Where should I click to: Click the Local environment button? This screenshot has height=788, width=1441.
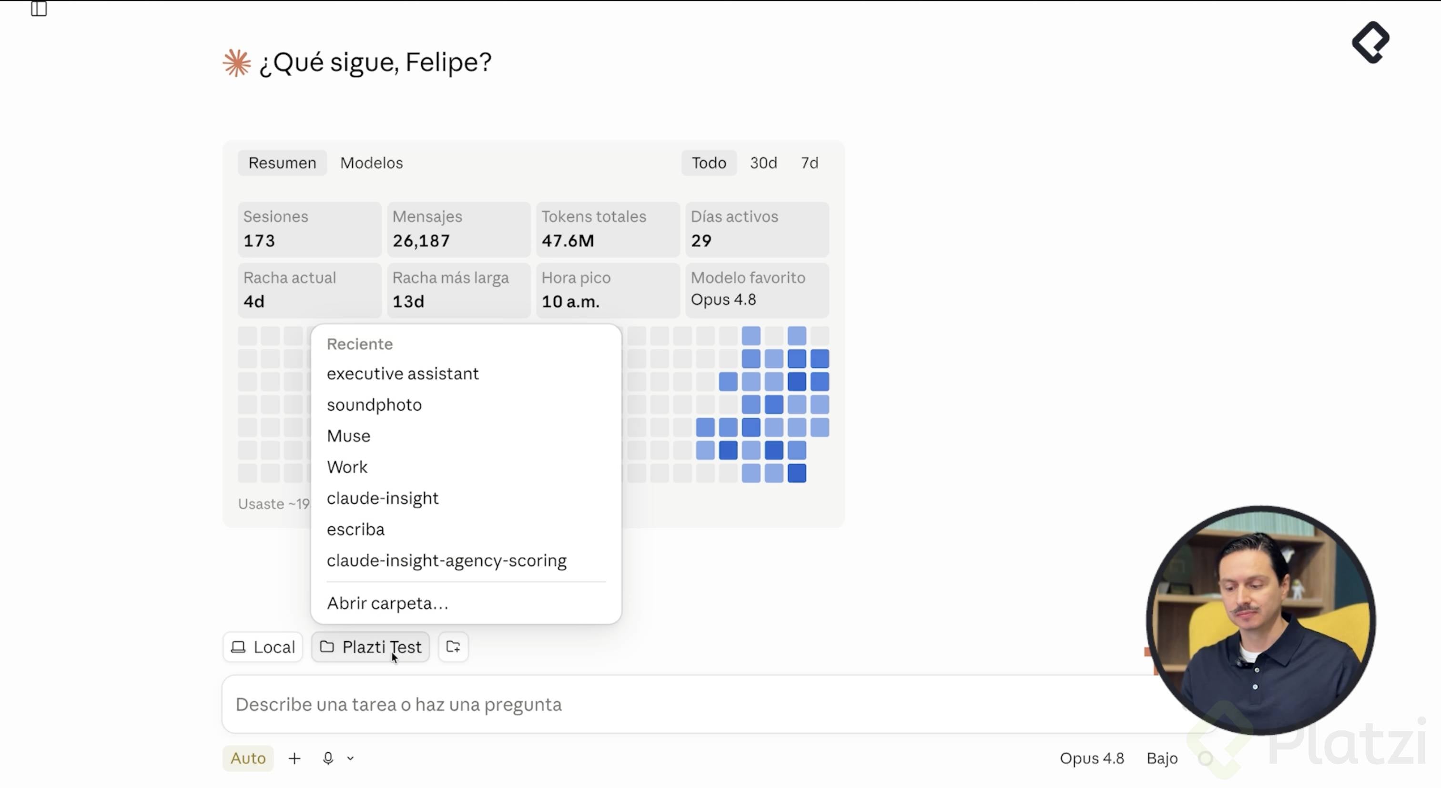263,647
